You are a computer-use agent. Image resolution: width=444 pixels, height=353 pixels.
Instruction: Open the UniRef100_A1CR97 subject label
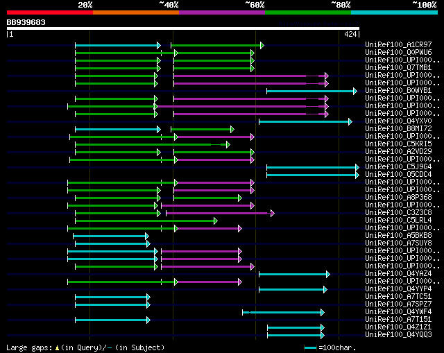(x=398, y=44)
